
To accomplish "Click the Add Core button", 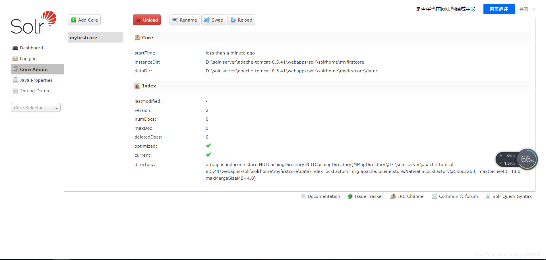I will click(x=84, y=20).
